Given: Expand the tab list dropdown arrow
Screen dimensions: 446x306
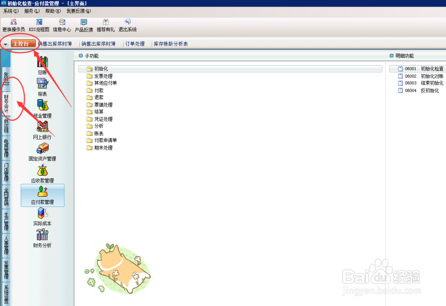Looking at the screenshot, I should (x=5, y=44).
